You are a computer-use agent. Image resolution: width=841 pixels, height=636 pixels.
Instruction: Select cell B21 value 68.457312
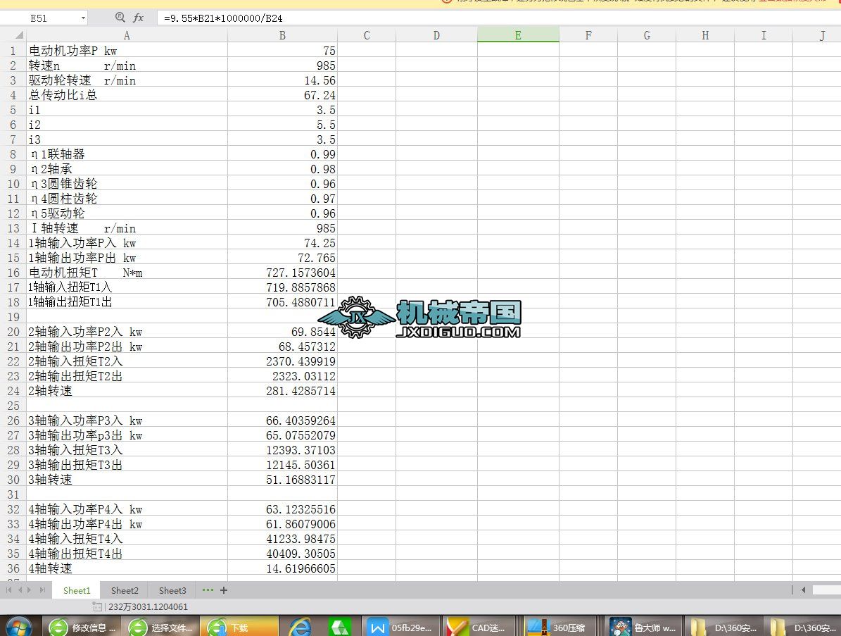point(283,347)
